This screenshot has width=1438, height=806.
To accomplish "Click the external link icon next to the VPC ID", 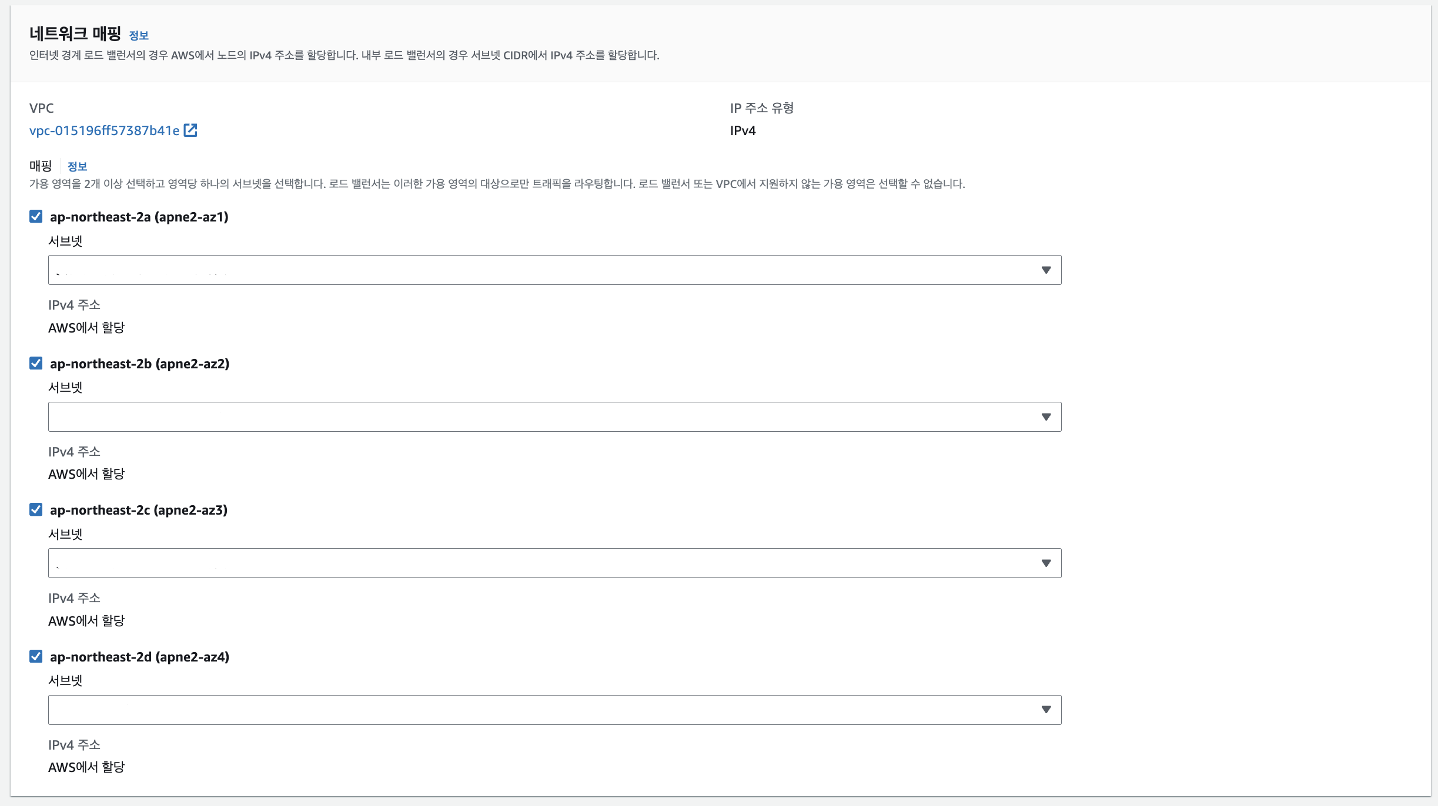I will (x=190, y=130).
